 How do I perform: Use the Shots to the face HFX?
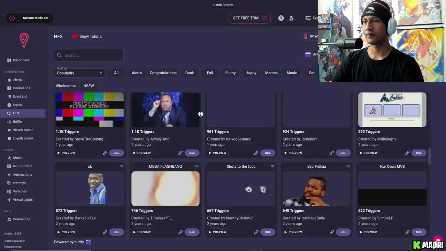pyautogui.click(x=268, y=232)
